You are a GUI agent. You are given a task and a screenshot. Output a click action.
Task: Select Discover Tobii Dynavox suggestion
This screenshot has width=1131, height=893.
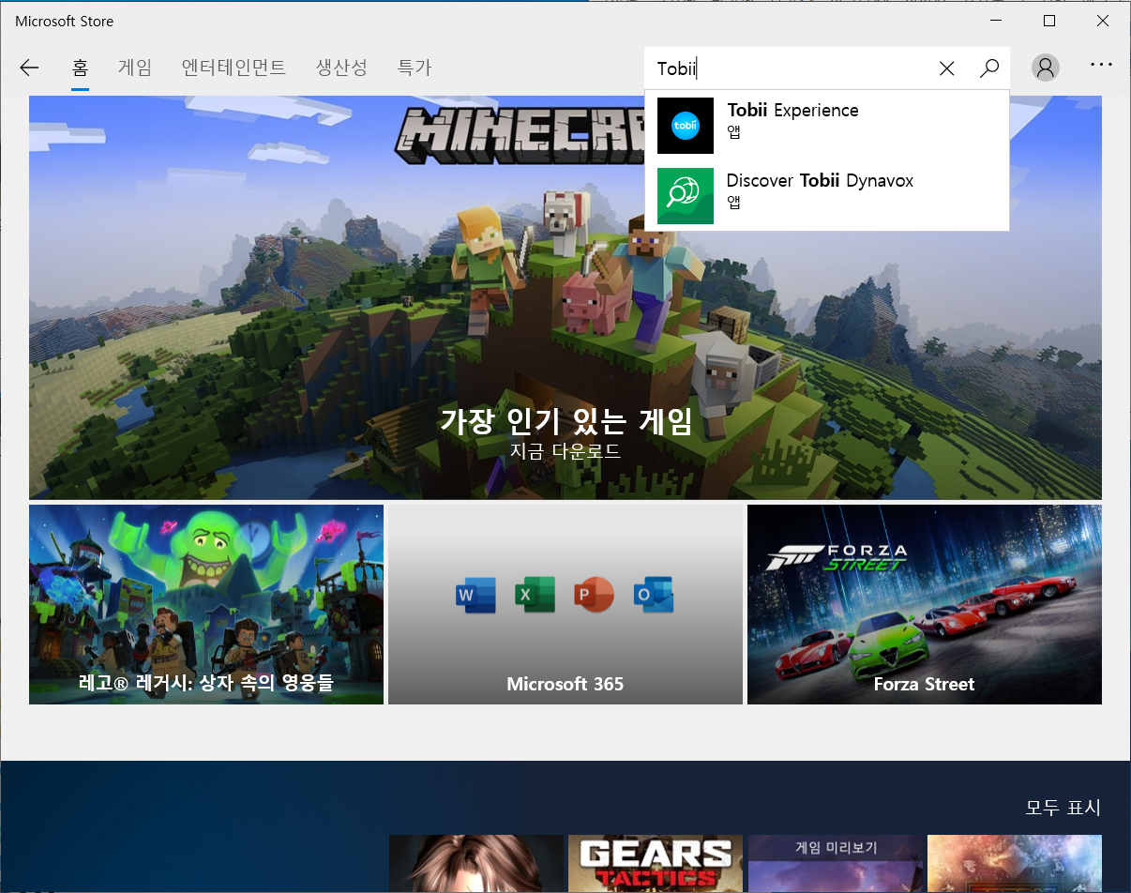tap(827, 196)
